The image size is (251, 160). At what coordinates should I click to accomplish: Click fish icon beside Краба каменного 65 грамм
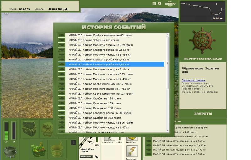61,35
